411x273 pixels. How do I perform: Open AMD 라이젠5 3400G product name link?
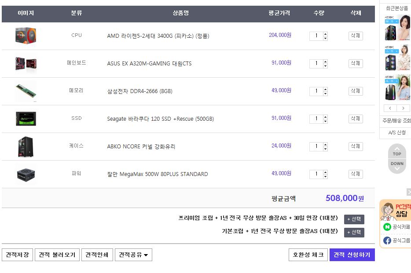[158, 36]
